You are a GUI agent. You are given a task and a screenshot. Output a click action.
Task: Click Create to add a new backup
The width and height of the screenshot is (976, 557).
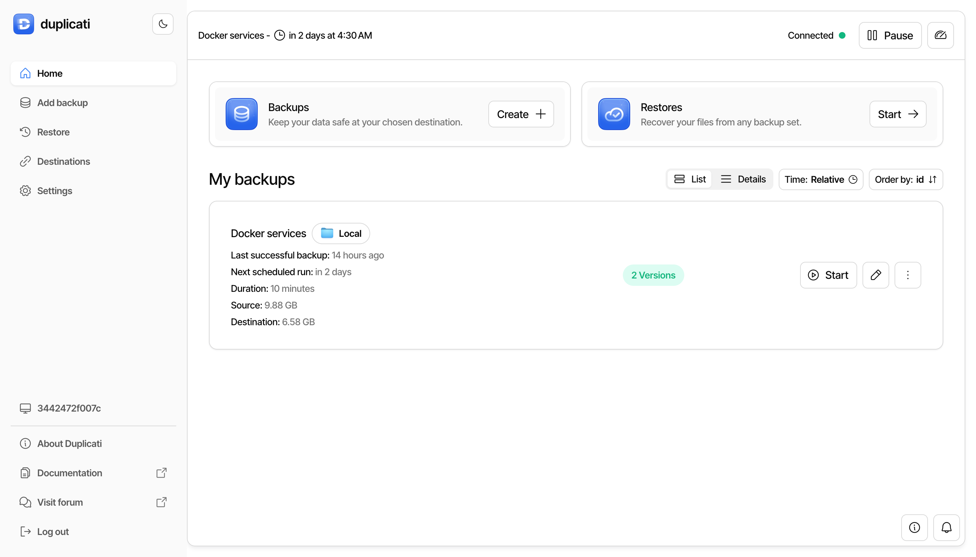(x=520, y=114)
